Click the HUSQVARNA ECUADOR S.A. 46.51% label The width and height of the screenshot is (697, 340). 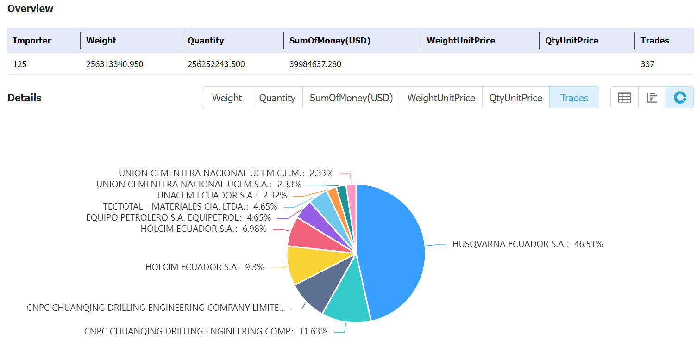[x=527, y=244]
